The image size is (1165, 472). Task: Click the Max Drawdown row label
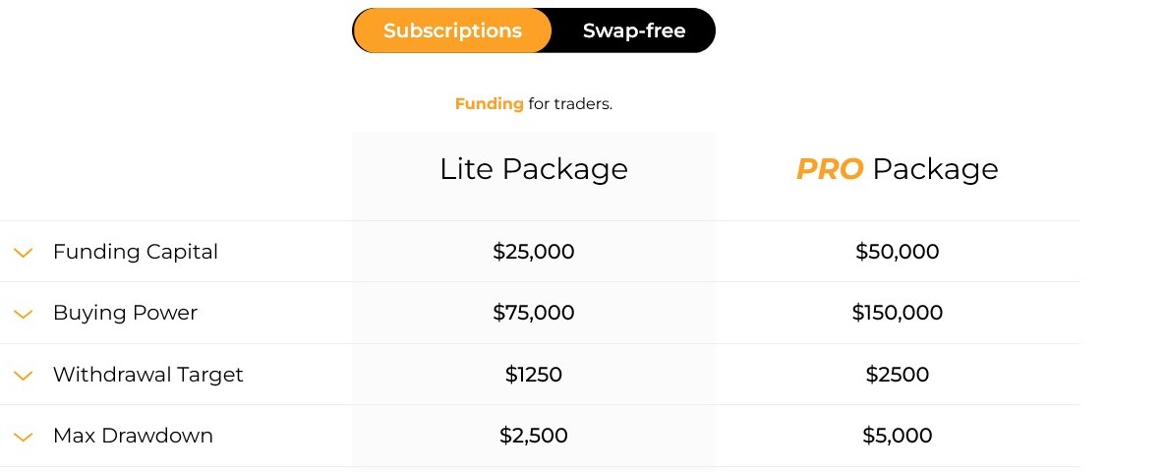pyautogui.click(x=133, y=435)
